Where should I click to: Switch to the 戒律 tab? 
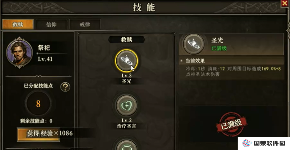(x=85, y=24)
